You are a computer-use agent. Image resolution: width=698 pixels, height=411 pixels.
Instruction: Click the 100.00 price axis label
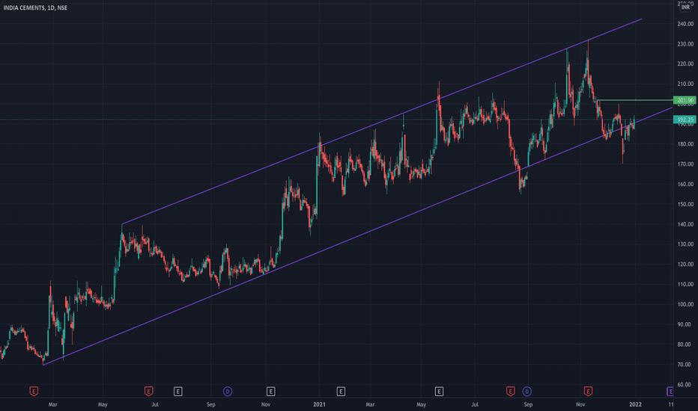[685, 304]
